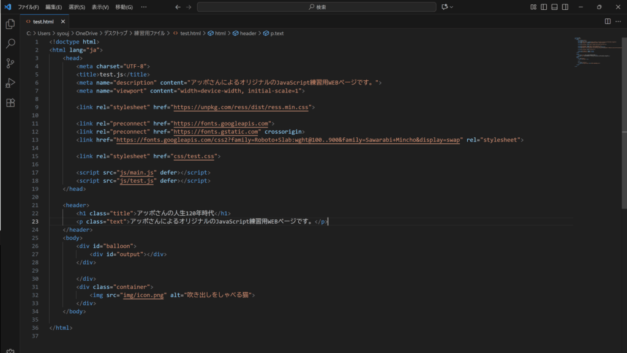This screenshot has width=627, height=353.
Task: Open the ファイル(F) menu
Action: tap(28, 7)
